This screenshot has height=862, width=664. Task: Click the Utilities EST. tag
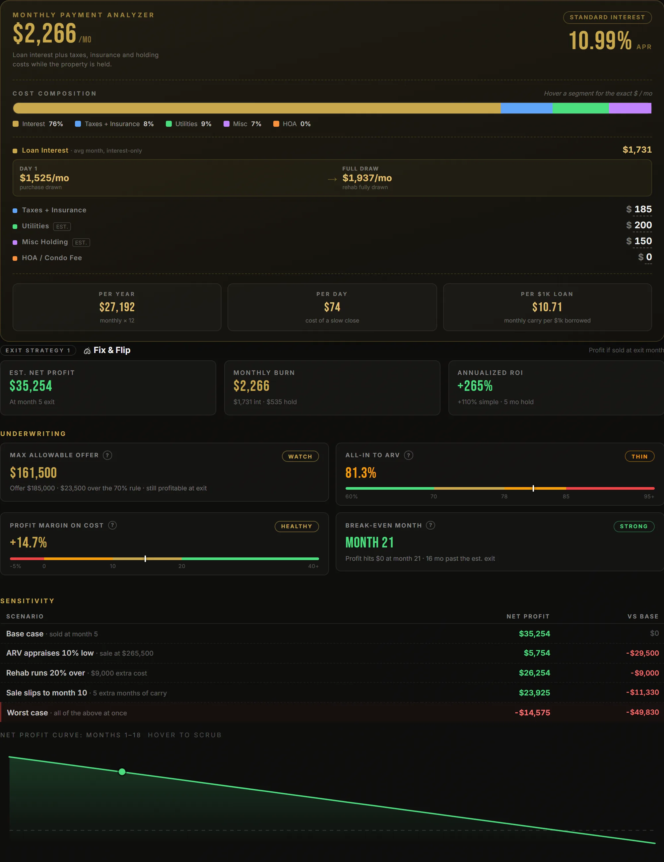pyautogui.click(x=62, y=227)
